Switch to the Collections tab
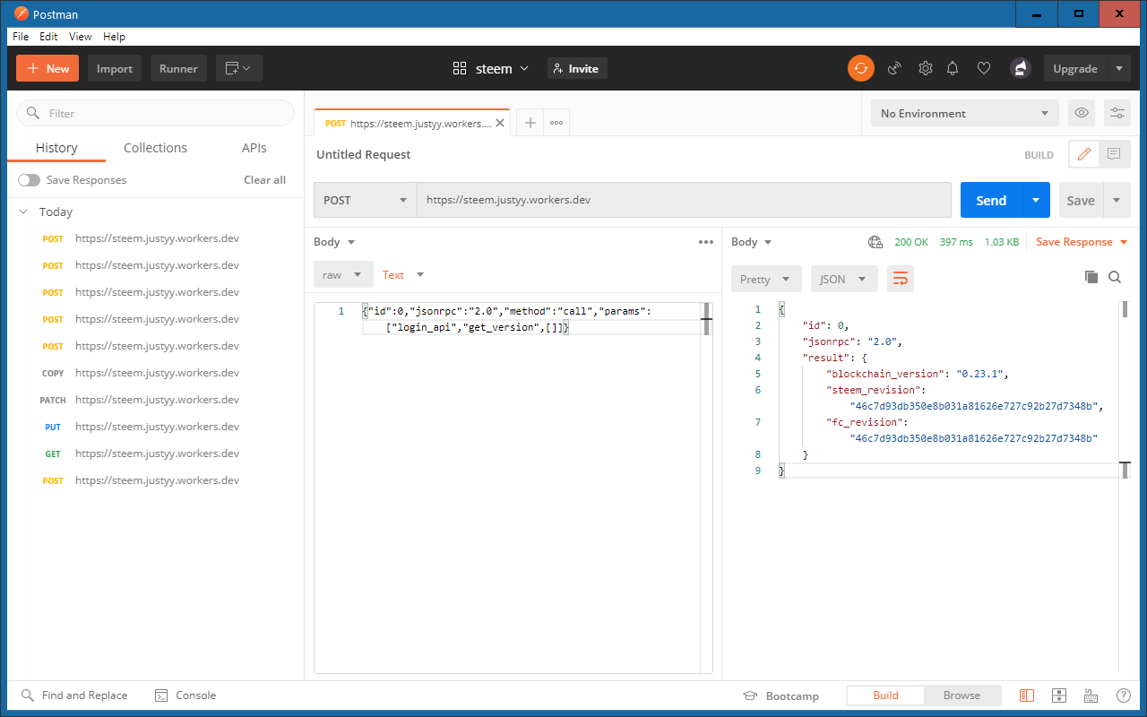Viewport: 1147px width, 717px height. pos(155,148)
